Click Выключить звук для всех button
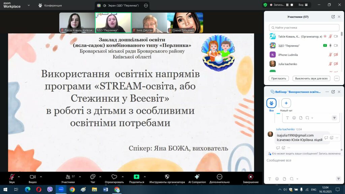This screenshot has height=194, width=345. pos(311,78)
